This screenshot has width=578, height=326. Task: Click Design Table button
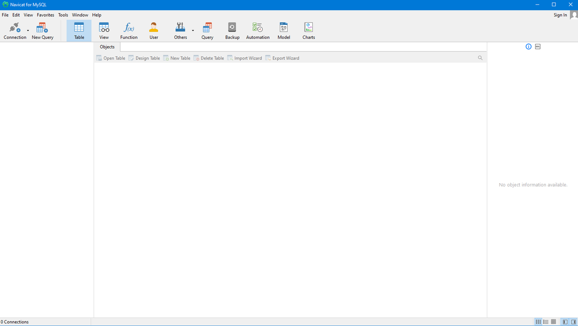pyautogui.click(x=144, y=58)
